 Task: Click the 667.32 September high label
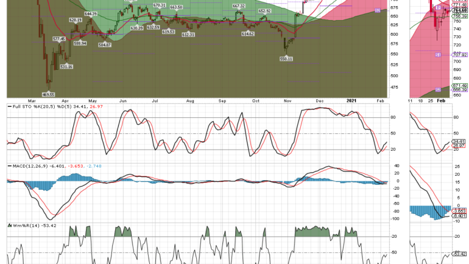239,6
